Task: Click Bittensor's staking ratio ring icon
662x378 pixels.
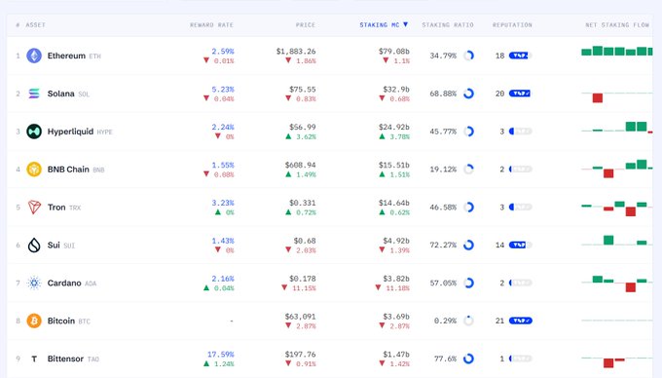Action: (x=468, y=359)
